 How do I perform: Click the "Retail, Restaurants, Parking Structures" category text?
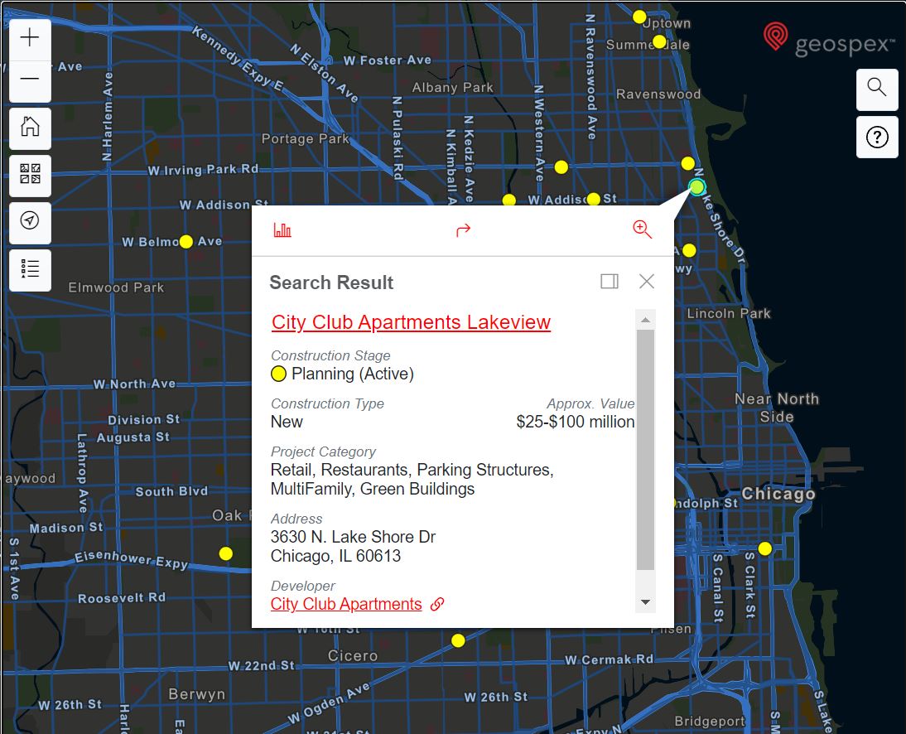pos(412,470)
